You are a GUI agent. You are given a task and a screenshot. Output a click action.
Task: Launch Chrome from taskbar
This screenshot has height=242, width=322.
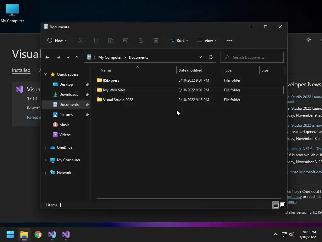click(x=38, y=234)
